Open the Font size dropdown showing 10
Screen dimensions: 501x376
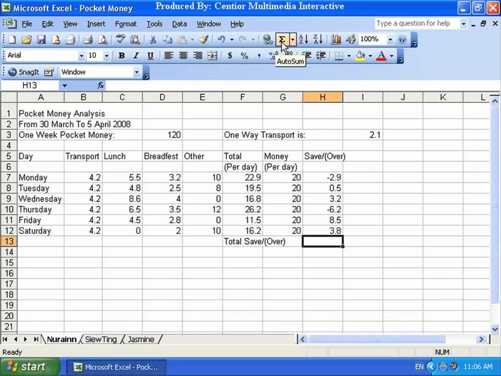coord(106,56)
